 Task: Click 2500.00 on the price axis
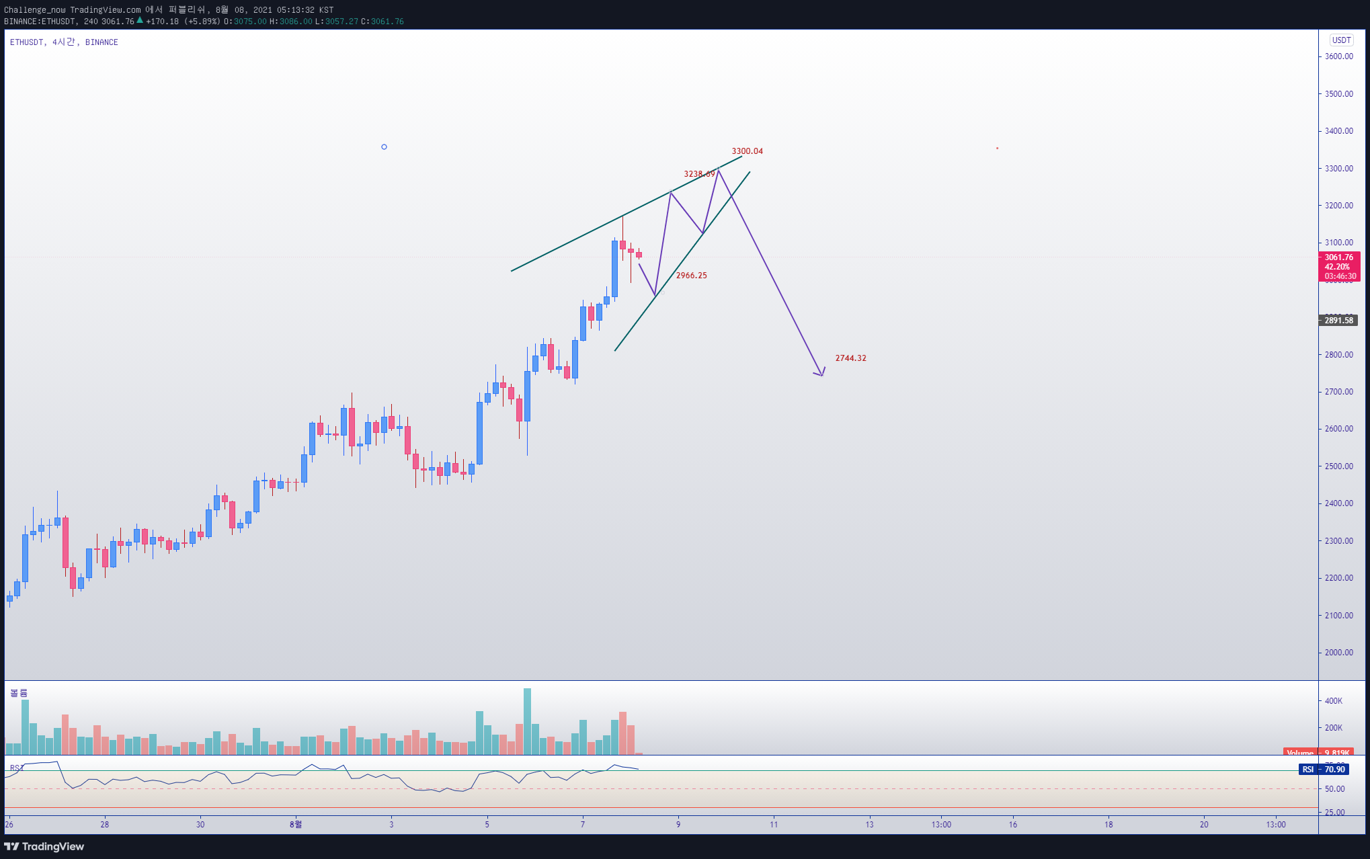(1338, 466)
